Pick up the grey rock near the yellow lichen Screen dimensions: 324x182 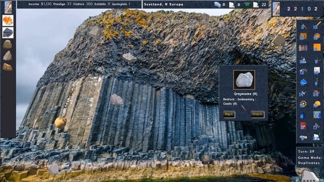point(95,31)
